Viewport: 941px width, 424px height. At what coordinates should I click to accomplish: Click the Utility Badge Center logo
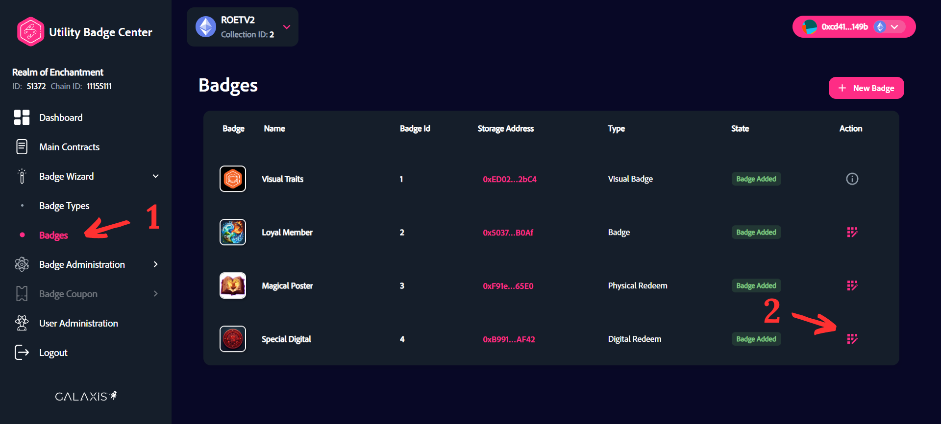tap(30, 32)
